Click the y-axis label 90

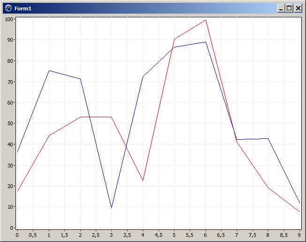(x=10, y=40)
